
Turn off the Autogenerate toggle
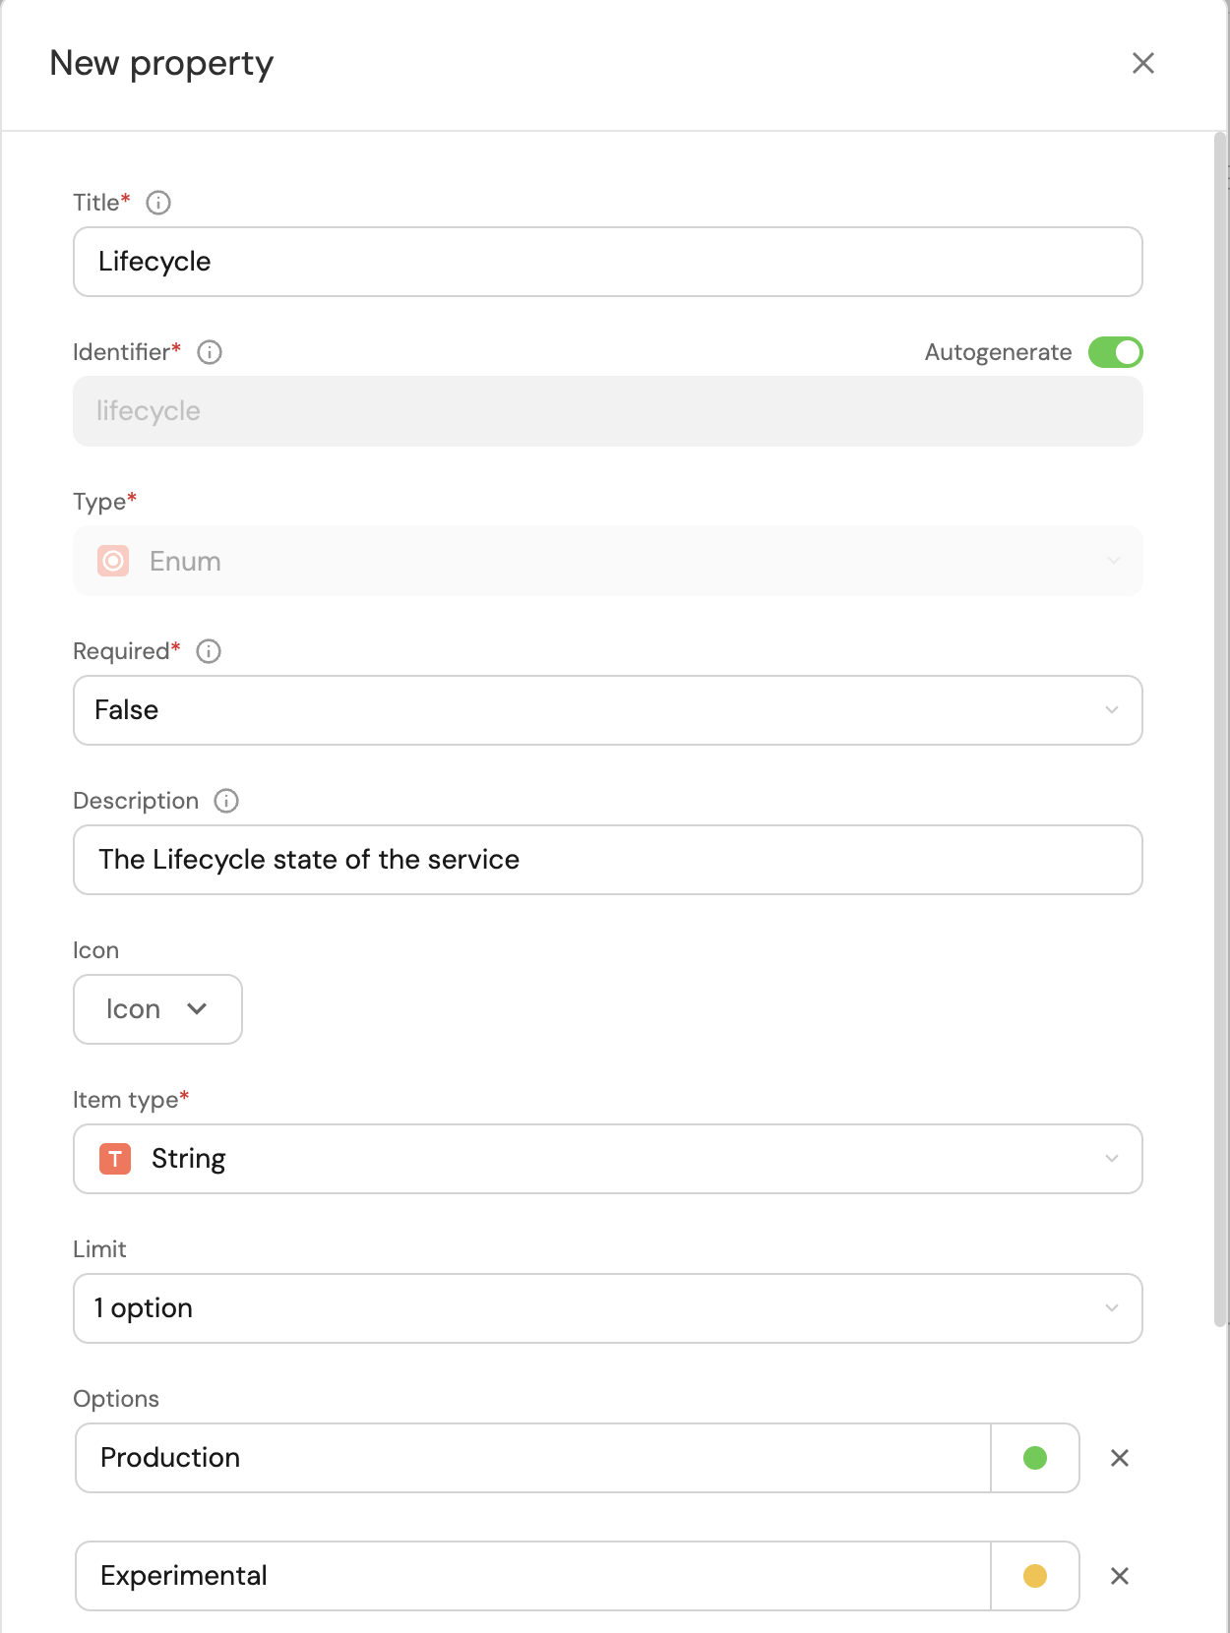tap(1115, 352)
